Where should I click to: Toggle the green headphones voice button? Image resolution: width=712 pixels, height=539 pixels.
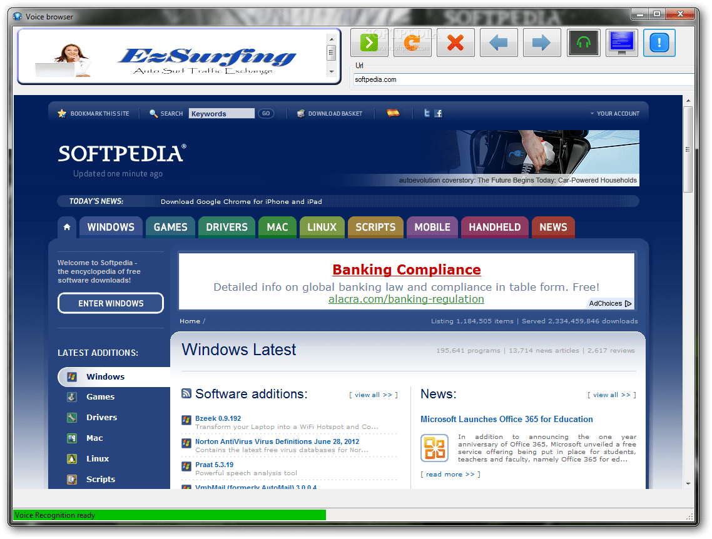(x=584, y=43)
